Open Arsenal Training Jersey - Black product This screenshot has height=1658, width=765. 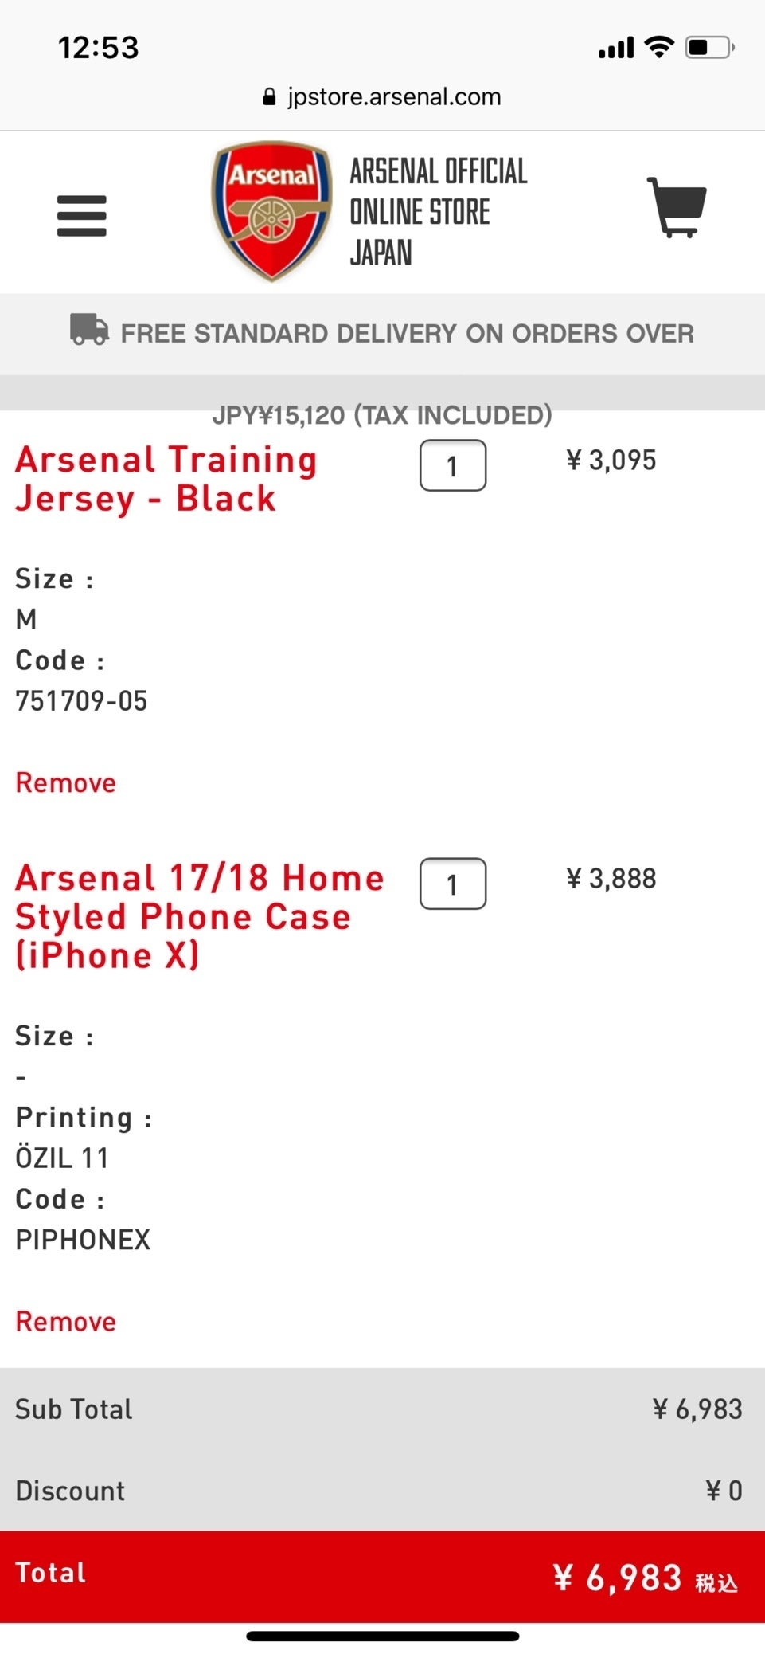click(x=166, y=479)
